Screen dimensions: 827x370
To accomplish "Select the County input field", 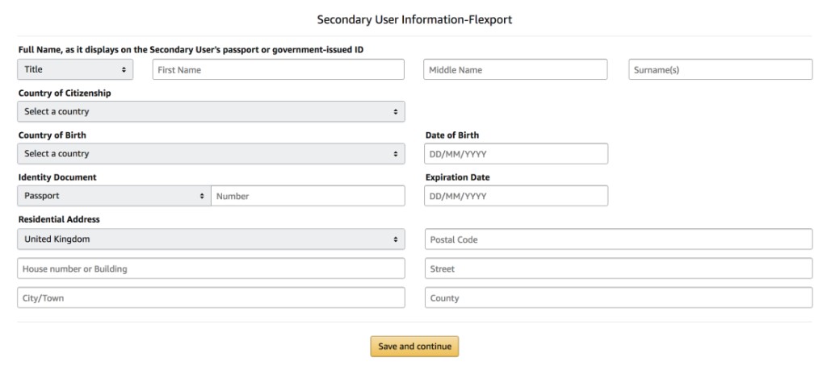I will coord(618,298).
